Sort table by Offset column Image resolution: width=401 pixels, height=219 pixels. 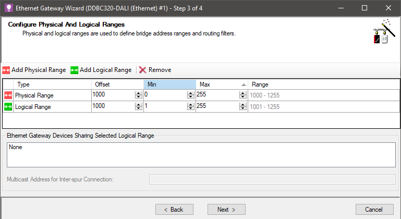pos(118,84)
